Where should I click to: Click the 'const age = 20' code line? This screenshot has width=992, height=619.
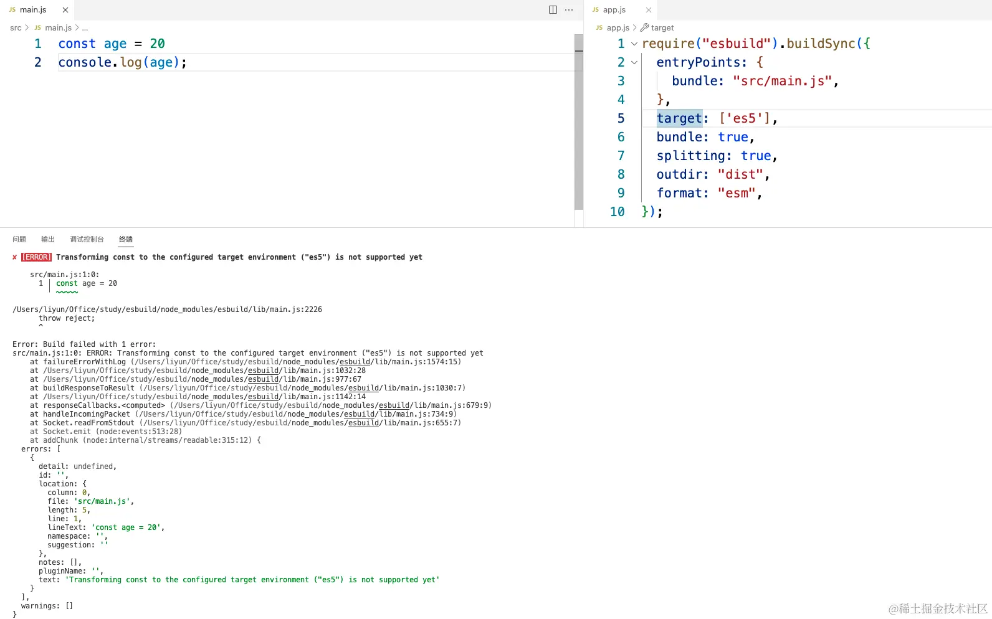tap(112, 44)
